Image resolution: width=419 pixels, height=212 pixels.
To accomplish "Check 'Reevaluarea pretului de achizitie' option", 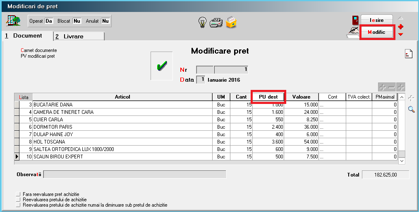I will pyautogui.click(x=18, y=199).
